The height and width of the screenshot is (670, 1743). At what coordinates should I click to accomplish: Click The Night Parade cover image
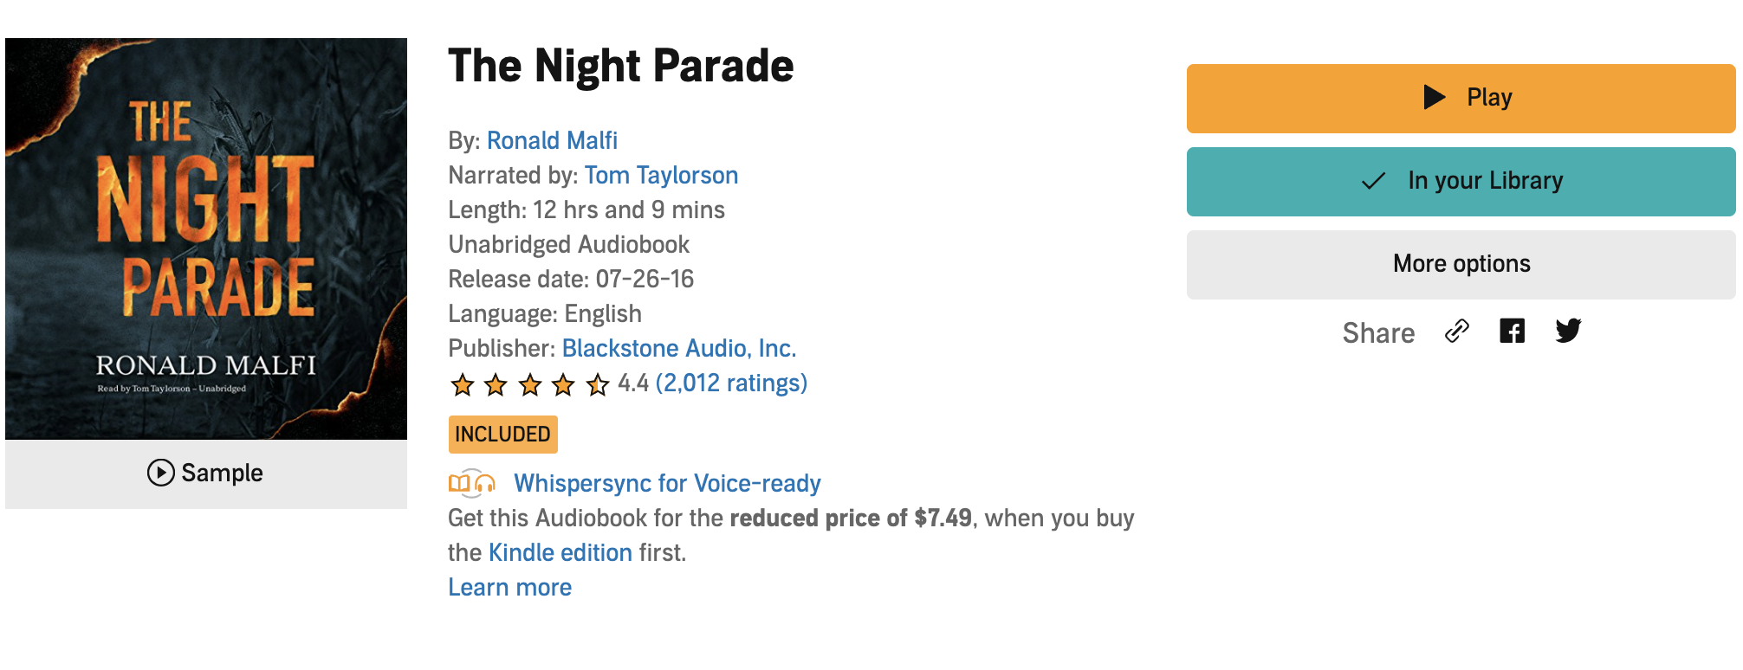pyautogui.click(x=206, y=239)
